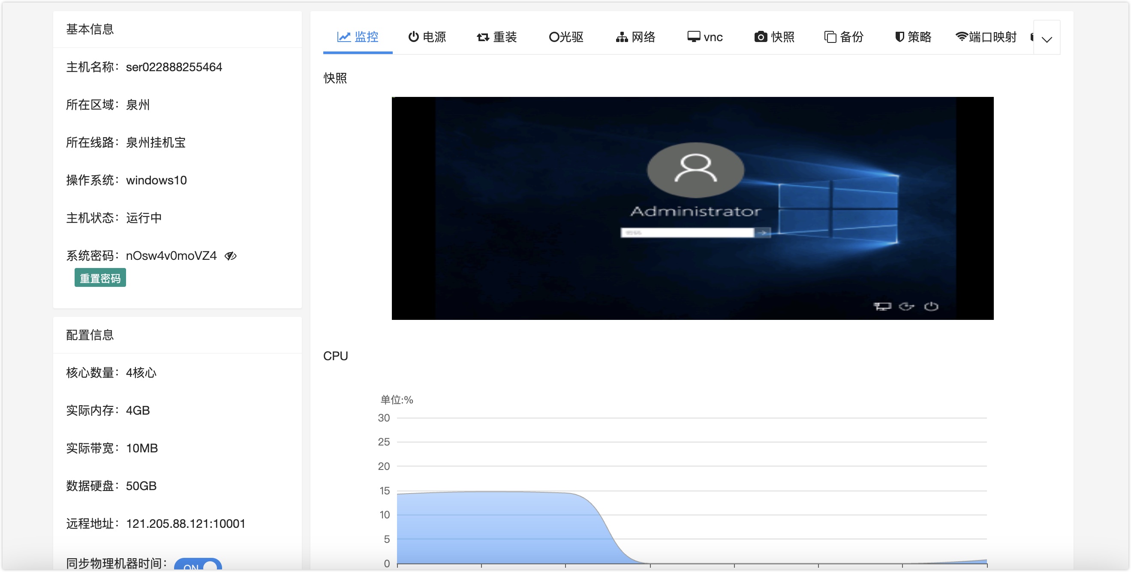Click the Administrator avatar in snapshot
This screenshot has width=1131, height=572.
[695, 170]
